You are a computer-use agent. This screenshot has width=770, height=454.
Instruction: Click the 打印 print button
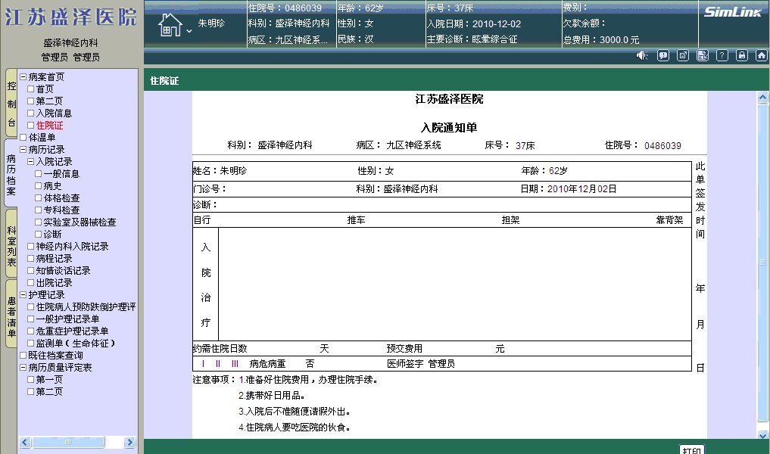point(691,450)
